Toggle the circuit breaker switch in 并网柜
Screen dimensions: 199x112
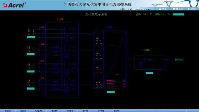[149, 60]
